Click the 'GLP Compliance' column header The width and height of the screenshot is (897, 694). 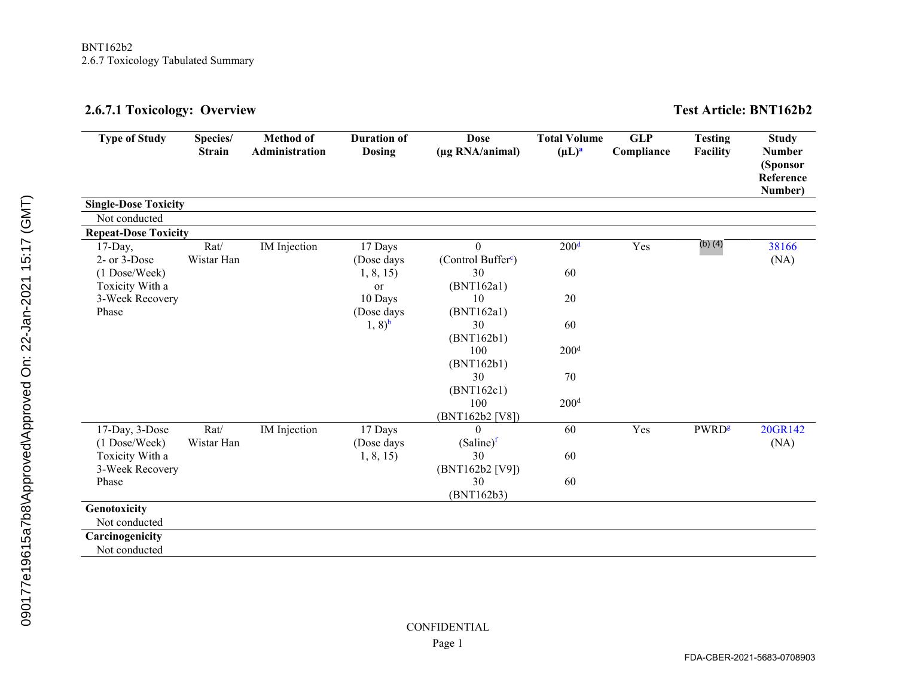(641, 145)
